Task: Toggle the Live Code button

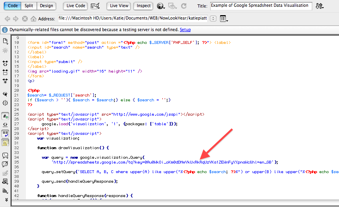Action: 76,6
